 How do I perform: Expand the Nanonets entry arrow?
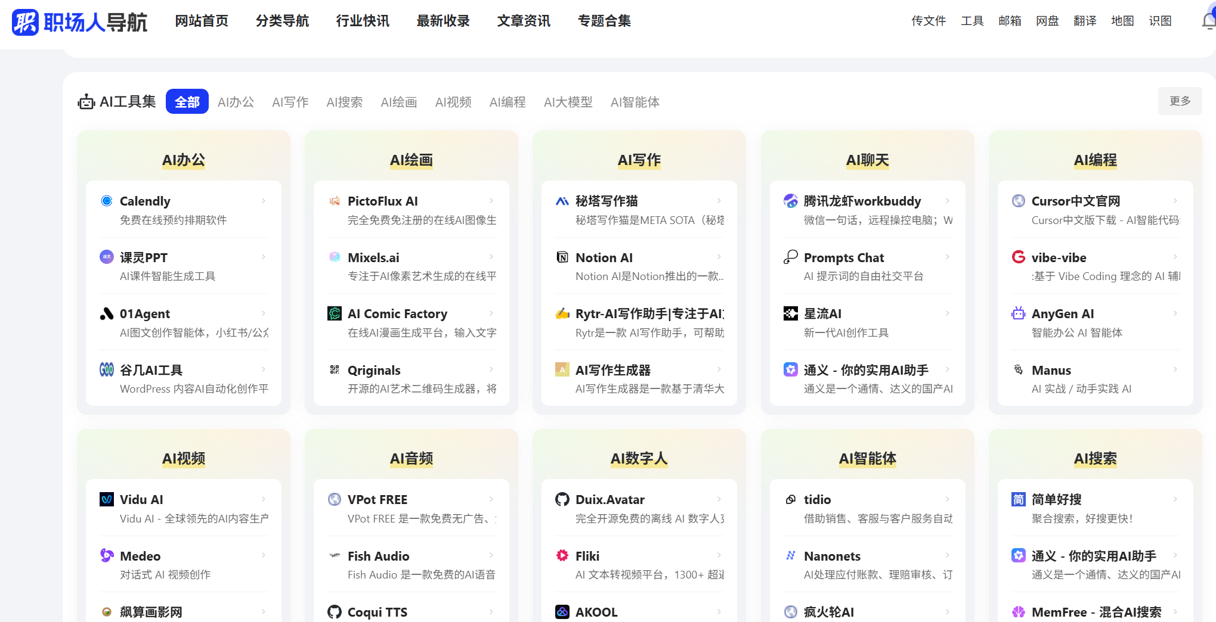coord(948,555)
